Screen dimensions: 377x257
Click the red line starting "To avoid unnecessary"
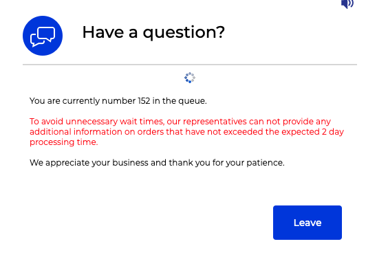coord(180,122)
